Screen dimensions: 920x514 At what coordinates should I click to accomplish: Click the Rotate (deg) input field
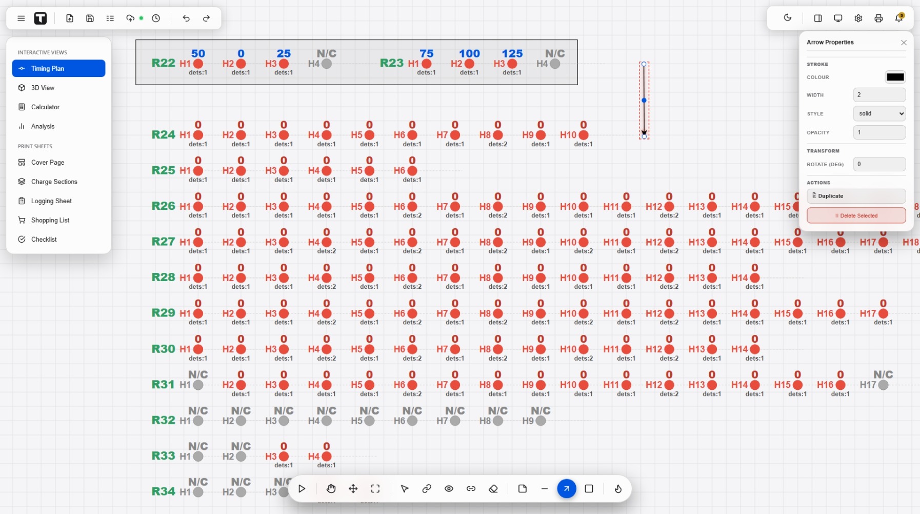click(879, 164)
